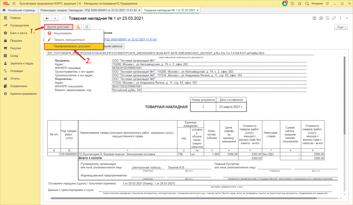Open Отчеты section in sidebar
Screen dimensions: 353x205
(x=14, y=79)
